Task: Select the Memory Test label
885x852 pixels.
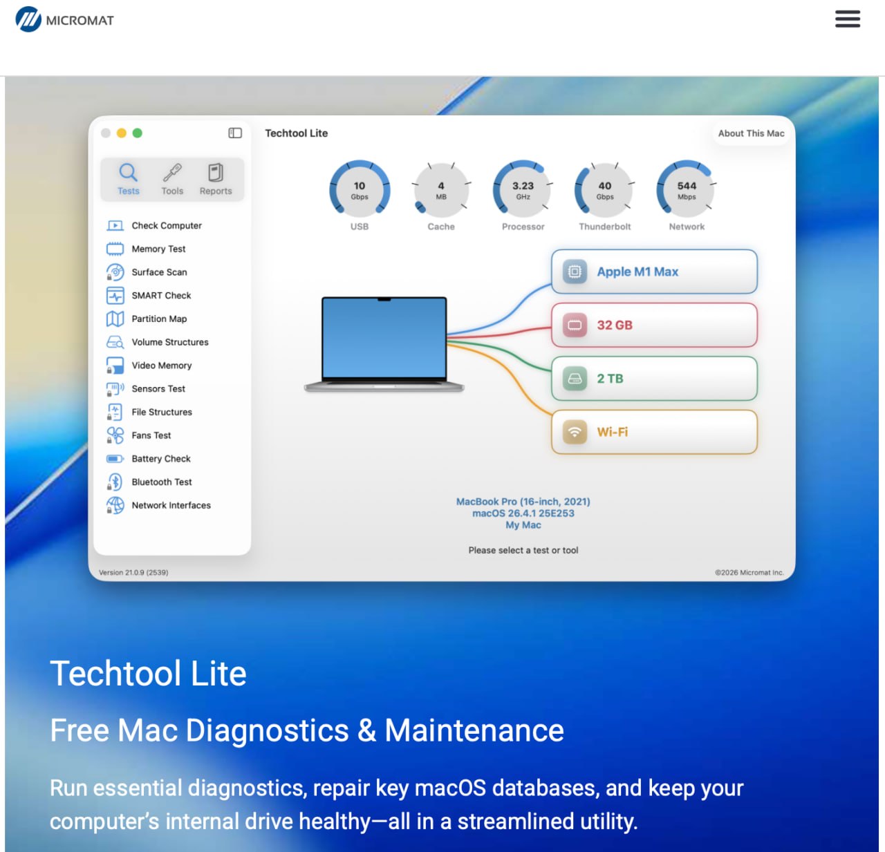Action: [x=158, y=249]
